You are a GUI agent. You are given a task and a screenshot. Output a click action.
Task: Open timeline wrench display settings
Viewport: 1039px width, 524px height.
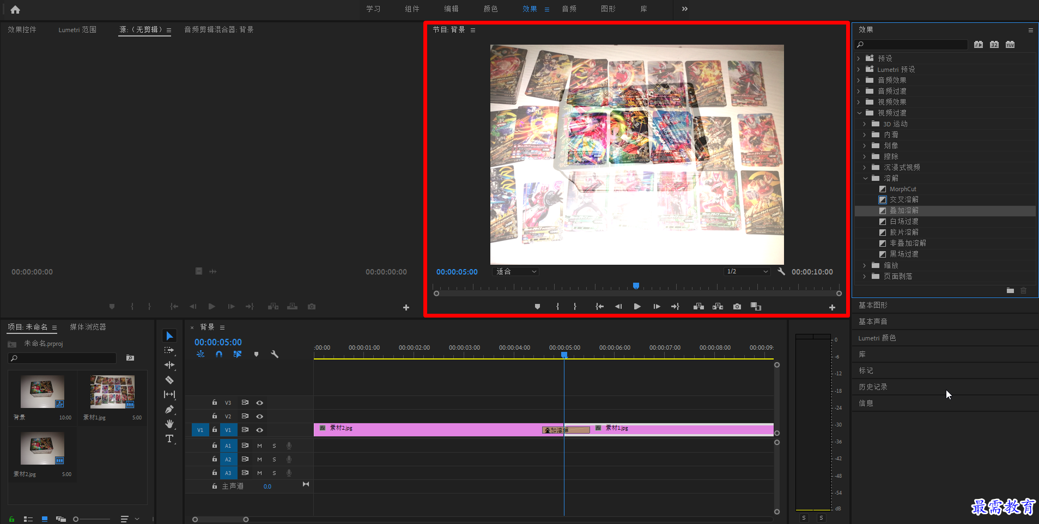(x=275, y=354)
